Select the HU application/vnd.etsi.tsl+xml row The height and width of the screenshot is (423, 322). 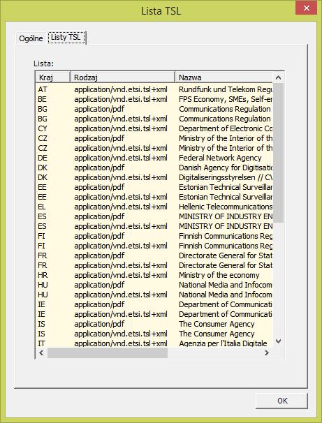[154, 295]
